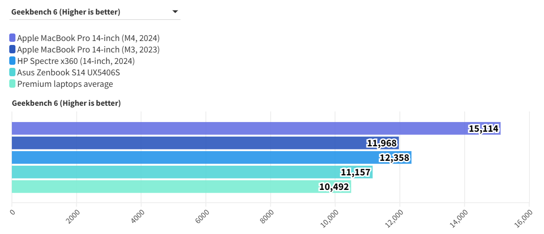Click the Premium laptops average legend swatch
The width and height of the screenshot is (544, 234).
12,84
